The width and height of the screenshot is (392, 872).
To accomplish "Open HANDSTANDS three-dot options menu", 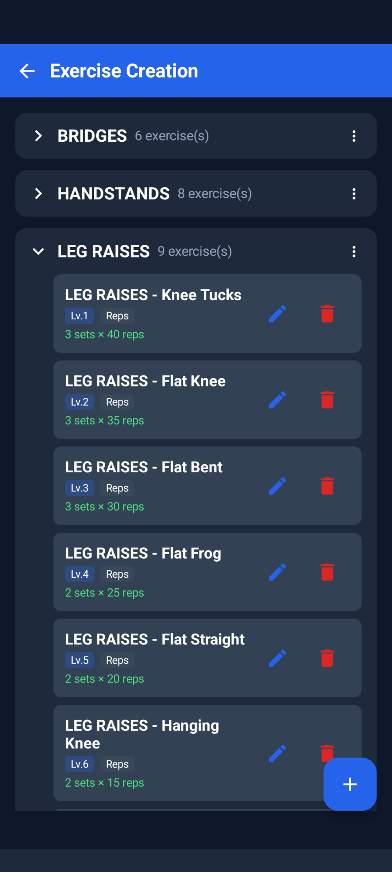I will [354, 194].
